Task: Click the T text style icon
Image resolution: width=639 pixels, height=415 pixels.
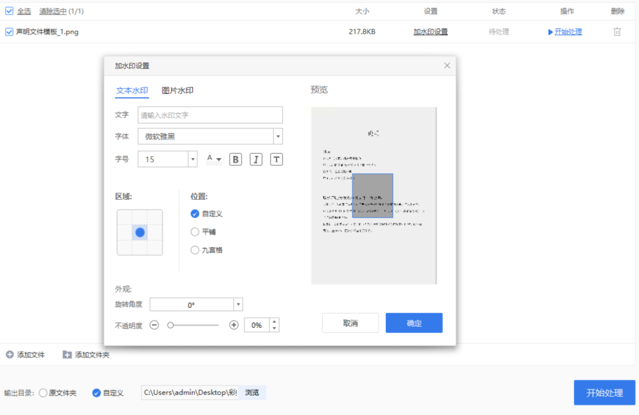Action: (276, 159)
